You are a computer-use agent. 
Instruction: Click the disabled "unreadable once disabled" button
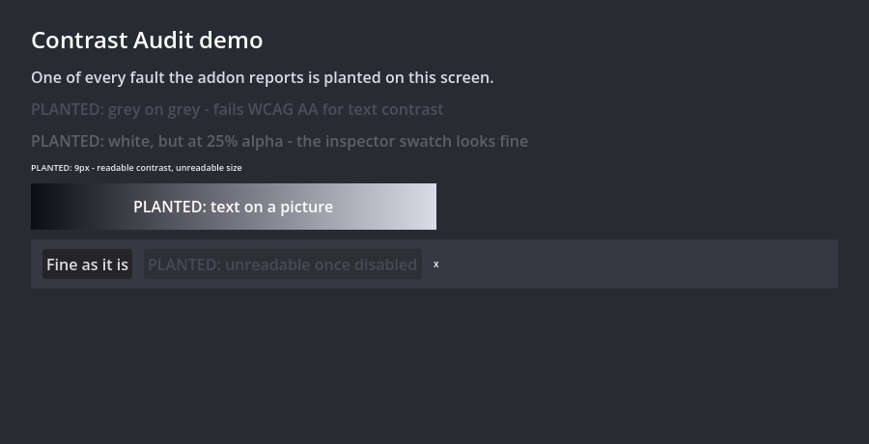(x=283, y=264)
